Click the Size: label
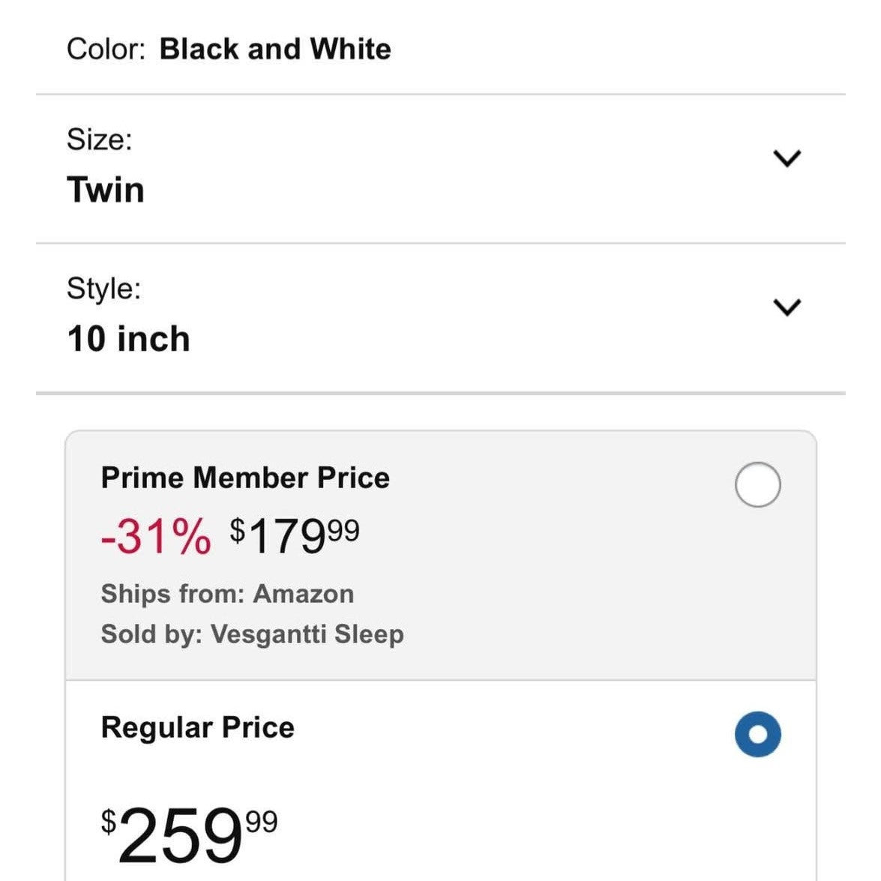 coord(100,139)
